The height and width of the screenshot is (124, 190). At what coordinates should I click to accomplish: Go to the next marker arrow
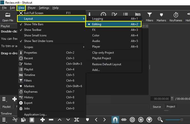click(105, 120)
